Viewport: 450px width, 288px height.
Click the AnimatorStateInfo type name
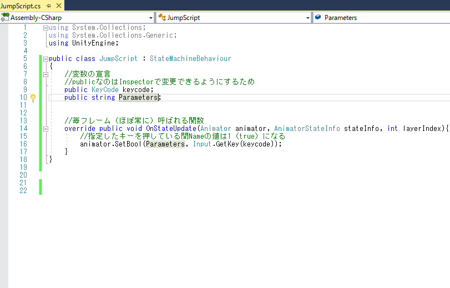click(307, 128)
